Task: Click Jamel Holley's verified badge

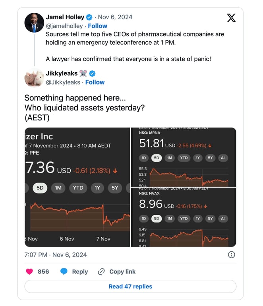Action: tap(89, 17)
